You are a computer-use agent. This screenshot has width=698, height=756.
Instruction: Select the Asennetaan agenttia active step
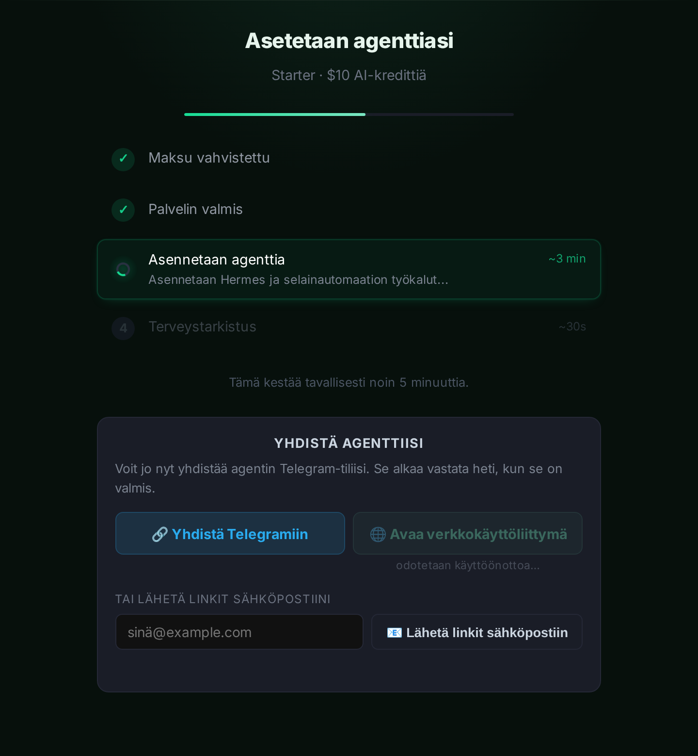pos(349,269)
